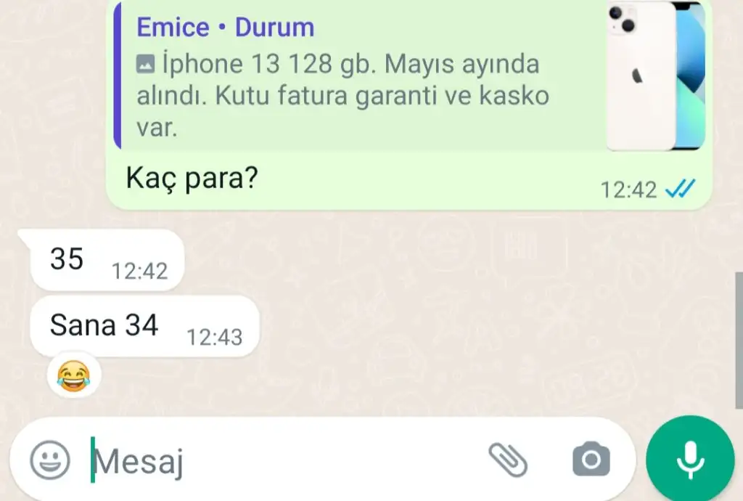The image size is (743, 501).
Task: Tap the 12:42 timestamp on sent message
Action: coord(628,190)
